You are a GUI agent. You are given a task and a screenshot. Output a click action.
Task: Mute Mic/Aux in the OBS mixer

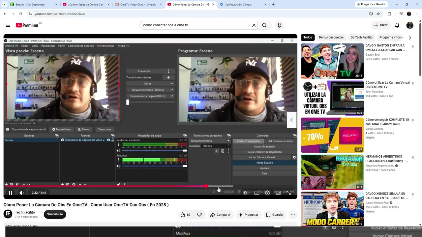(119, 166)
